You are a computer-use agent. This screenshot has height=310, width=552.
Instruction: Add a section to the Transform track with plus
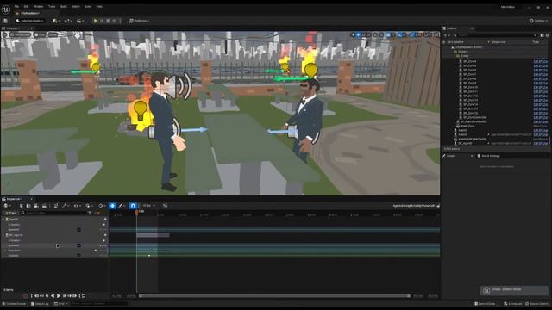(96, 251)
